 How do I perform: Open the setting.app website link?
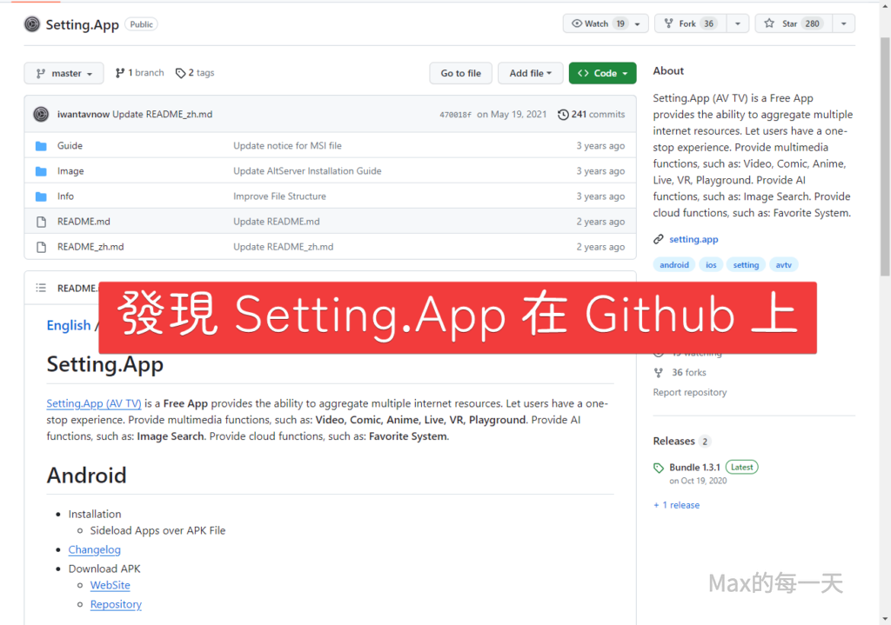click(693, 239)
